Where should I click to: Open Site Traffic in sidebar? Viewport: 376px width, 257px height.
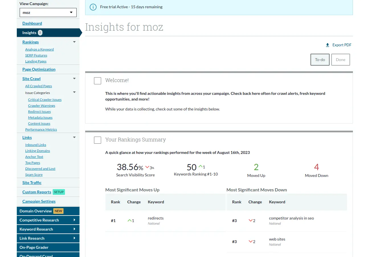(32, 183)
